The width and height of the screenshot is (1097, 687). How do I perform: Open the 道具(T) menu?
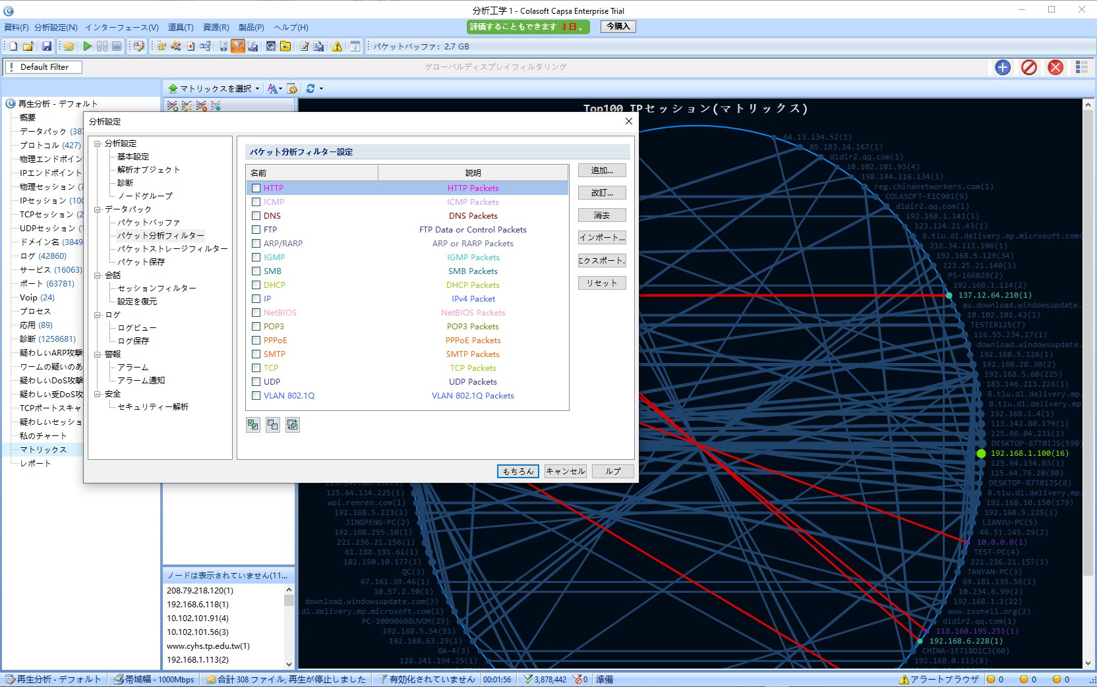(x=181, y=27)
